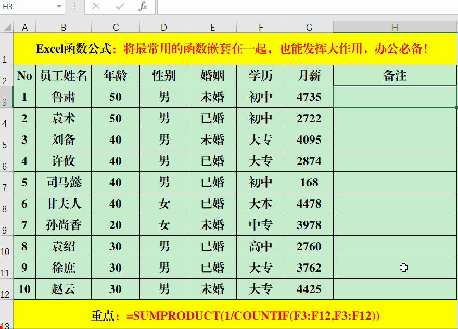This screenshot has width=458, height=329.
Task: Open the Name Box dropdown arrow
Action: click(59, 6)
